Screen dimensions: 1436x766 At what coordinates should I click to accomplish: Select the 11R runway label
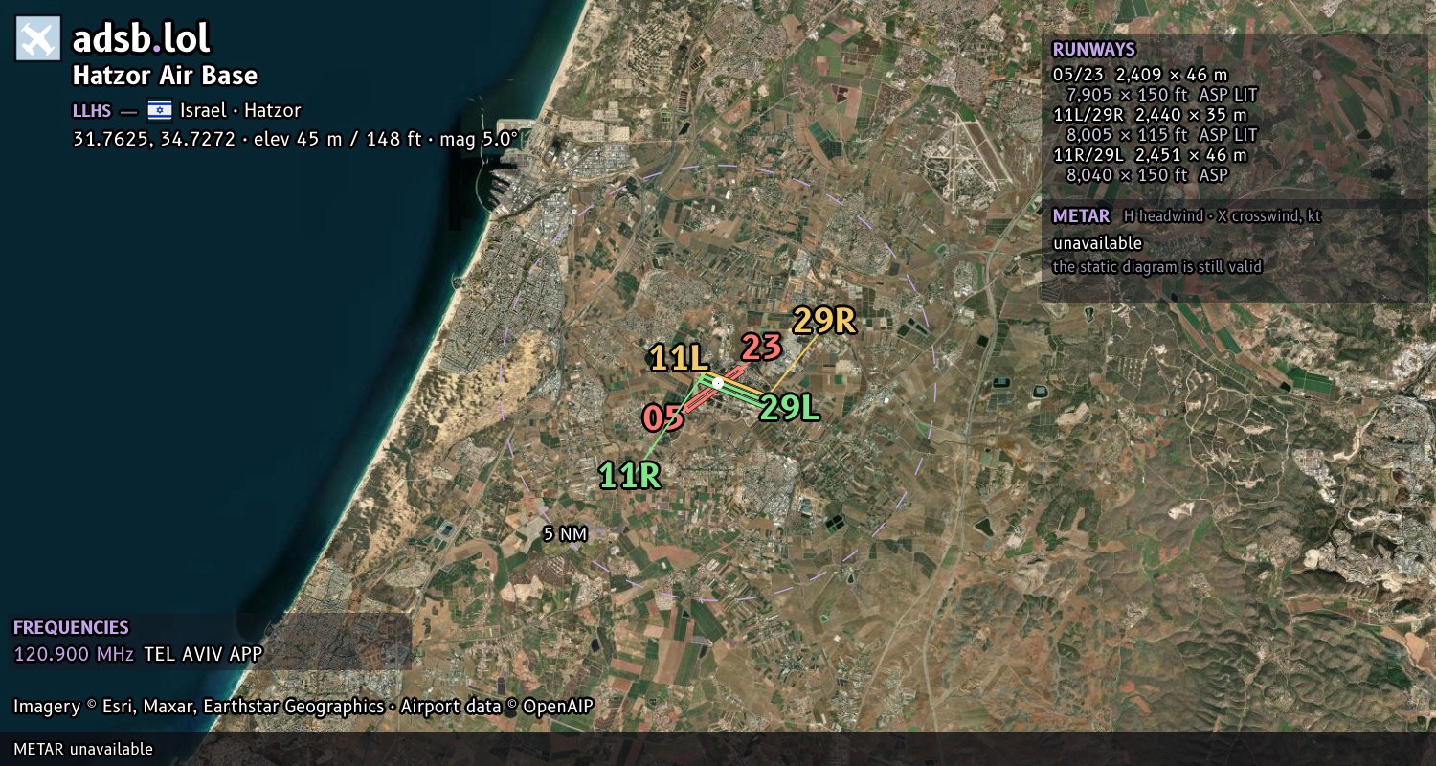pyautogui.click(x=630, y=475)
